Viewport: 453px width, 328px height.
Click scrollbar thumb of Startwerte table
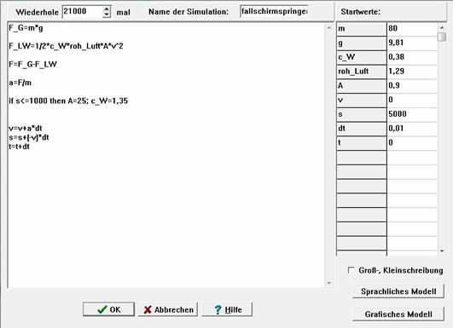(442, 37)
